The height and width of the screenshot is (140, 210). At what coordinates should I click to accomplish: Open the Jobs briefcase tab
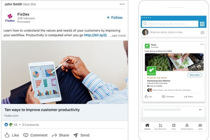pos(200,126)
